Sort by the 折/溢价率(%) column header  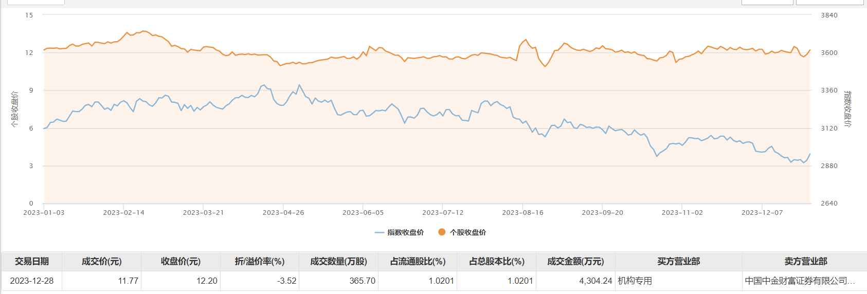pos(260,262)
